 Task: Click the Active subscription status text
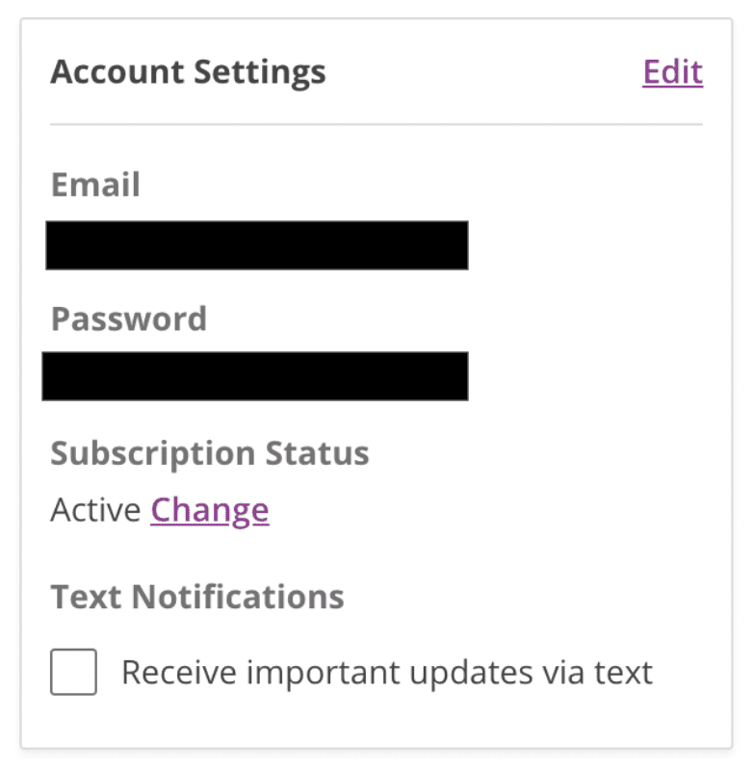click(95, 510)
